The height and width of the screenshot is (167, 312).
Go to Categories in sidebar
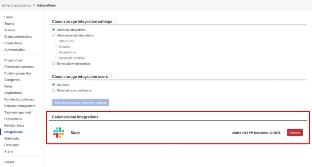[12, 80]
